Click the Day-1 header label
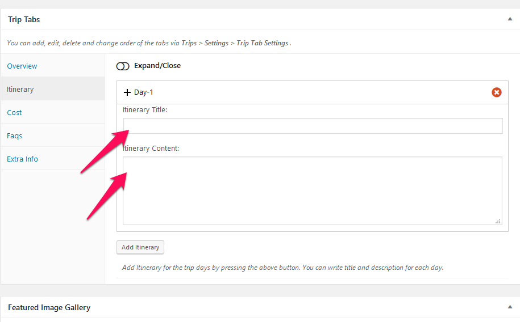Screen dimensions: 520x322 [144, 92]
